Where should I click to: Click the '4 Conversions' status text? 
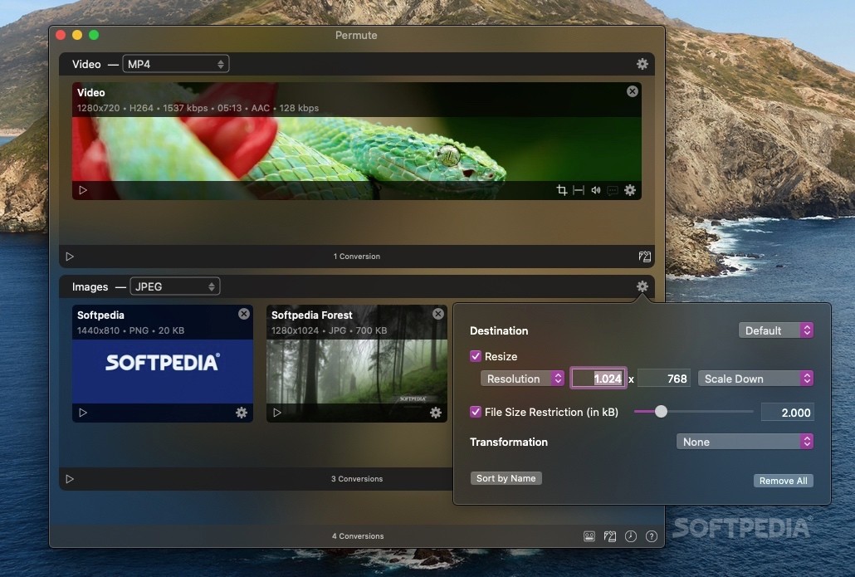358,536
